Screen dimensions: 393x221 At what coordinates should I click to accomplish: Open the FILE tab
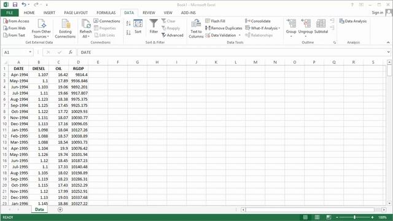click(10, 12)
